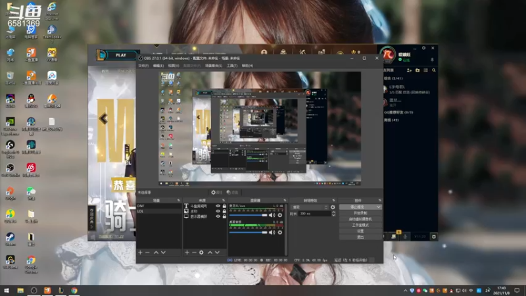Click League notification bell icon
The height and width of the screenshot is (296, 526).
pos(432,60)
